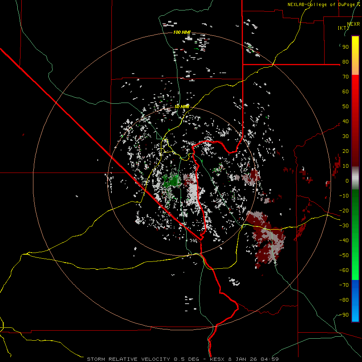This screenshot has height=362, width=362.
Task: Click the "8 JAN 26" date text
Action: [x=243, y=359]
